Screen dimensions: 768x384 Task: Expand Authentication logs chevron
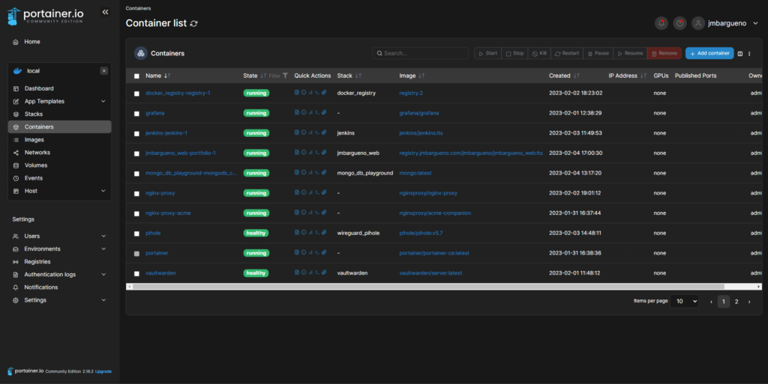pos(103,275)
